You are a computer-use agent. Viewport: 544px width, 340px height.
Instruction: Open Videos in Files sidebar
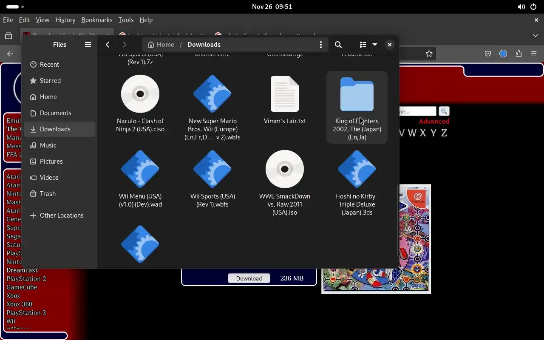[59, 178]
